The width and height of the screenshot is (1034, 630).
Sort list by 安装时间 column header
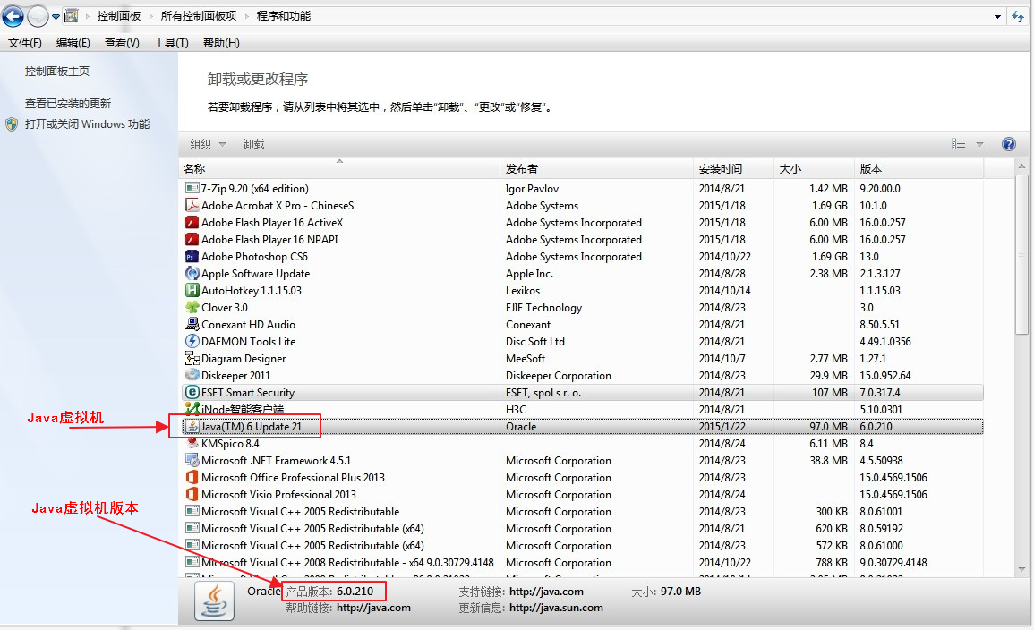click(721, 168)
